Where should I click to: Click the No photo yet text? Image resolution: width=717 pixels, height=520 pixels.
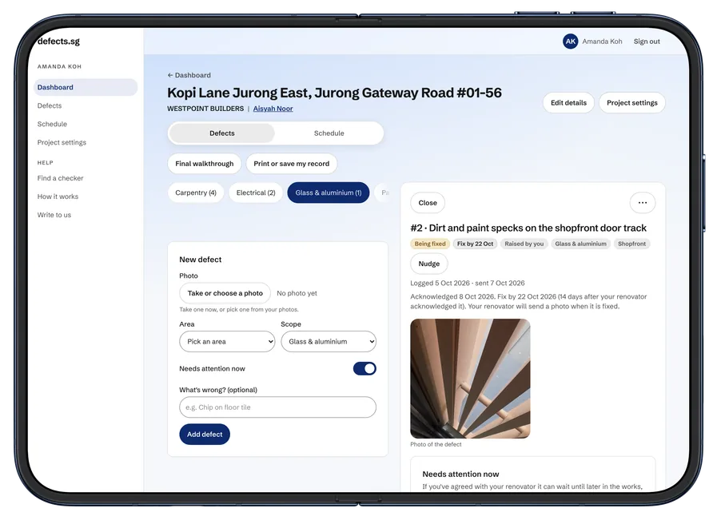(x=297, y=293)
